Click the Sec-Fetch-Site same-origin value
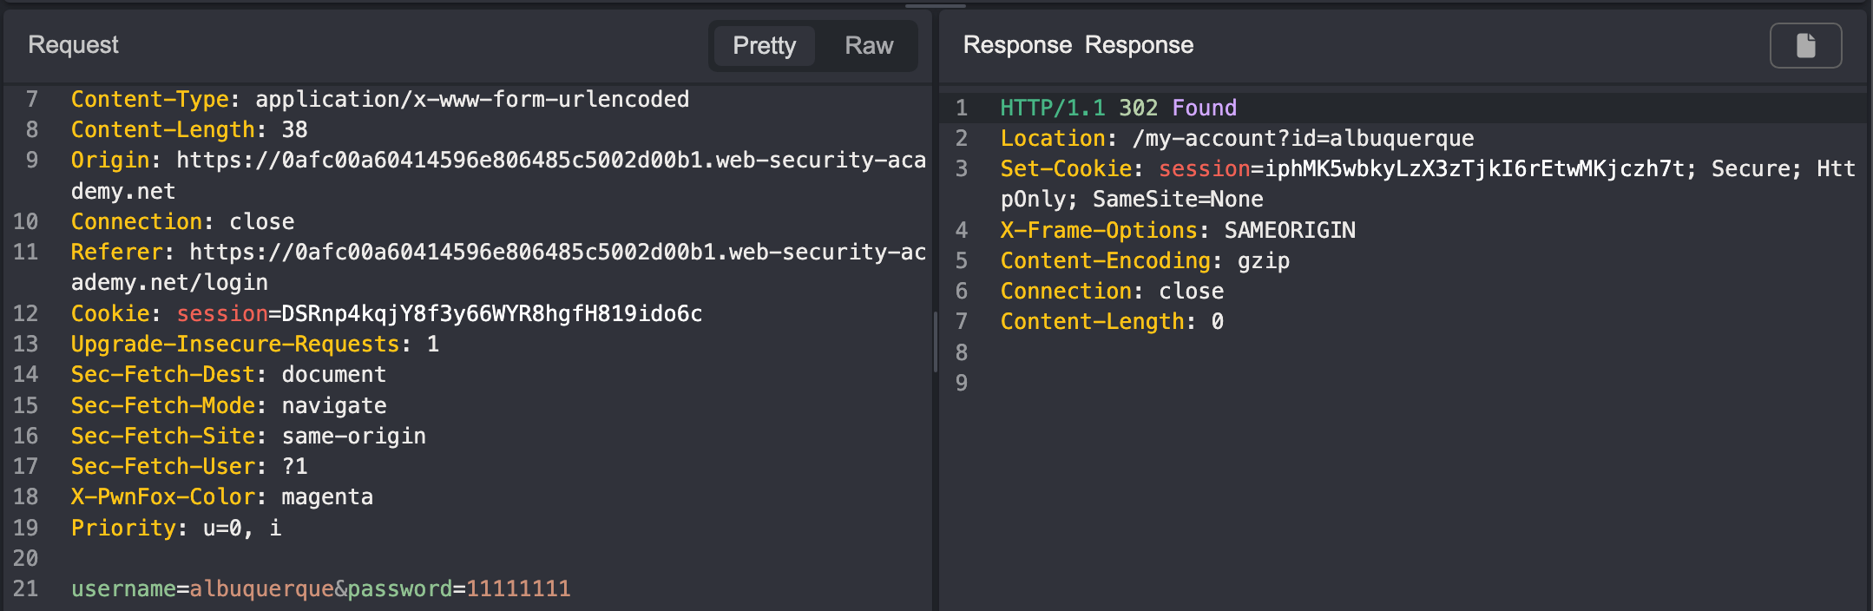 [353, 436]
